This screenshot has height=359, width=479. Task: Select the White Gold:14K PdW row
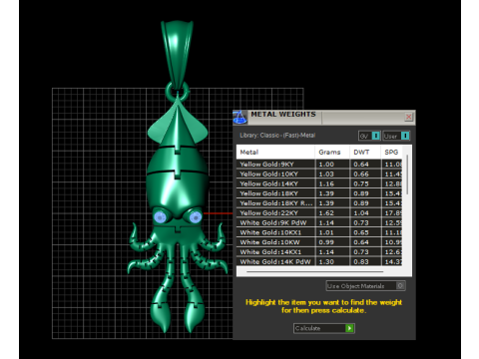pyautogui.click(x=319, y=262)
